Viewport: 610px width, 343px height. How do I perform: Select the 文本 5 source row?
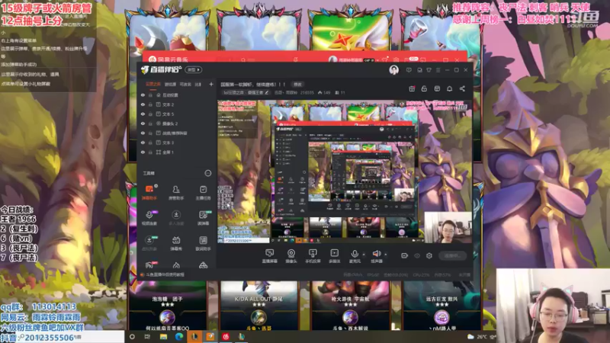177,114
